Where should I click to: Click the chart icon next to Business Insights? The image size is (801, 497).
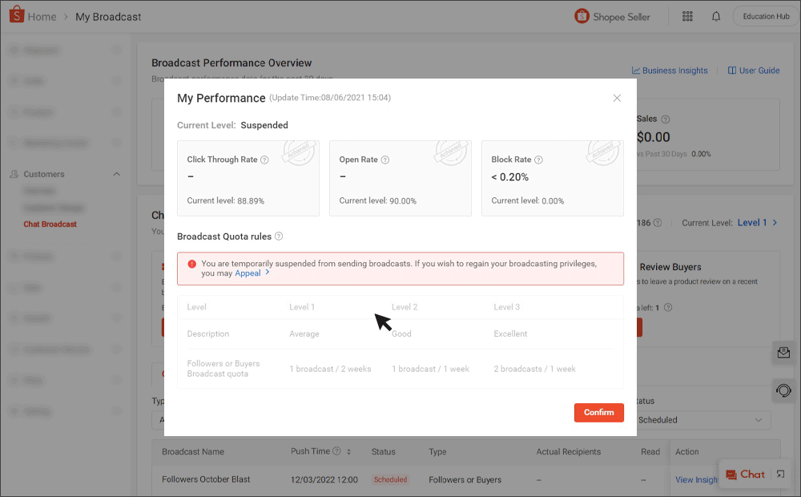[635, 71]
